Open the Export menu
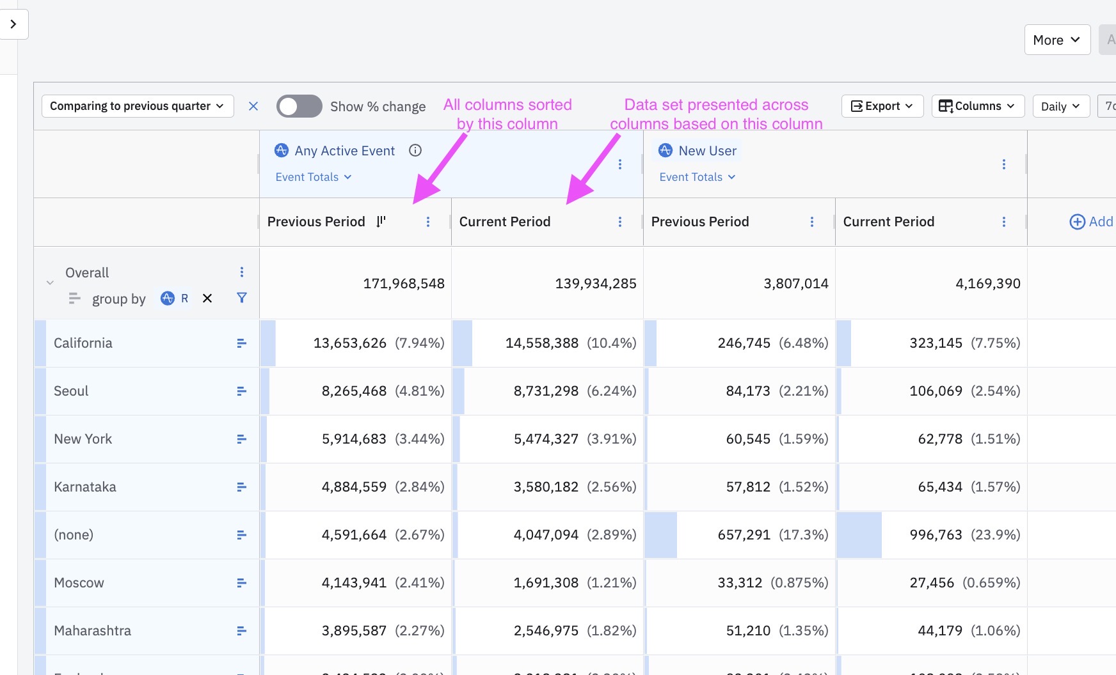The image size is (1116, 675). [882, 106]
